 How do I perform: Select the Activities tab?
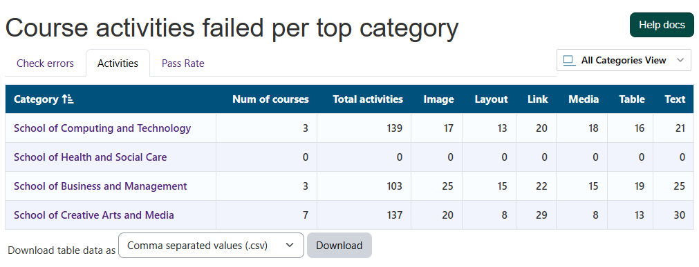[x=118, y=63]
